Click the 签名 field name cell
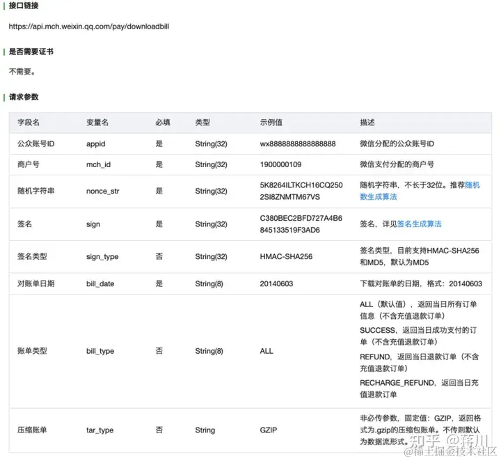This screenshot has width=501, height=461. point(24,224)
